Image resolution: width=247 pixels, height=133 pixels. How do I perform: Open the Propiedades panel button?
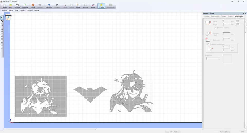point(110,6)
